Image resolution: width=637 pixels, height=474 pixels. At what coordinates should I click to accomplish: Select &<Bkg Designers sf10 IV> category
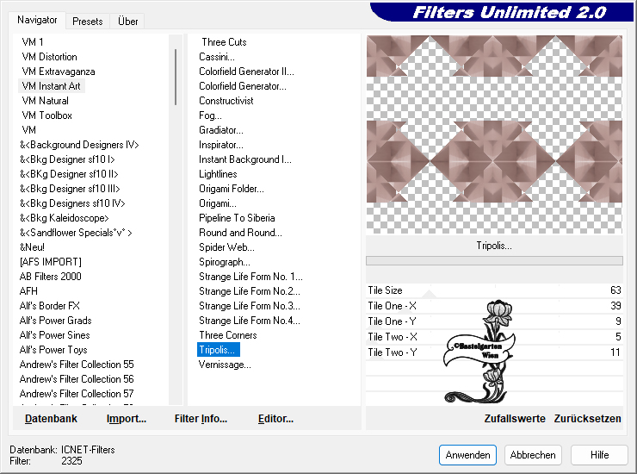point(72,203)
